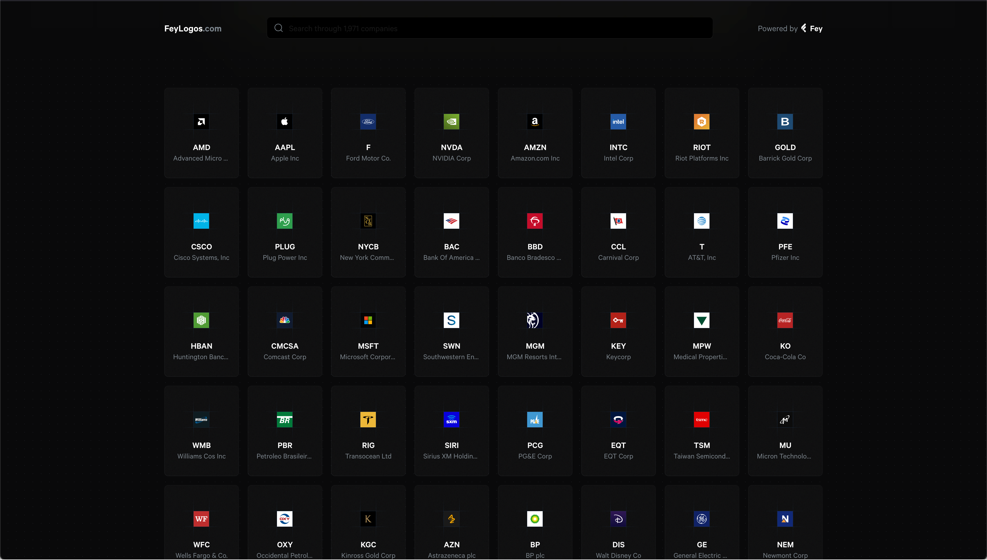
Task: Pick the Coca-Cola logo icon
Action: coord(785,320)
